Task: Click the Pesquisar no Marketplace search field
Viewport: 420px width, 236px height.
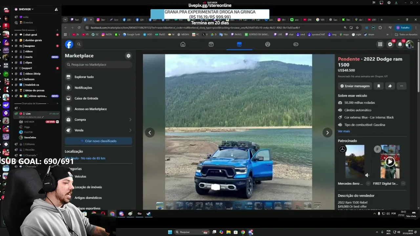Action: [98, 65]
